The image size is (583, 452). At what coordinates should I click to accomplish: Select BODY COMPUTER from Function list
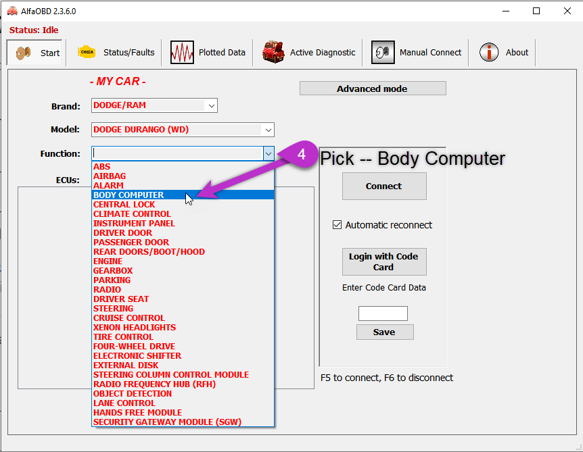click(183, 195)
